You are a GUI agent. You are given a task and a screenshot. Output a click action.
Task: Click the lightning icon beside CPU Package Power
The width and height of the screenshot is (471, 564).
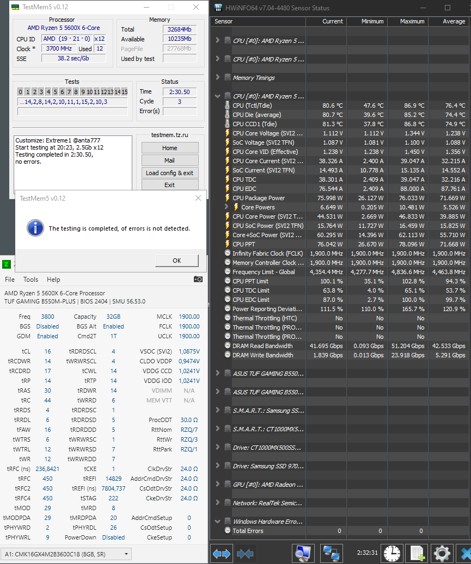227,198
